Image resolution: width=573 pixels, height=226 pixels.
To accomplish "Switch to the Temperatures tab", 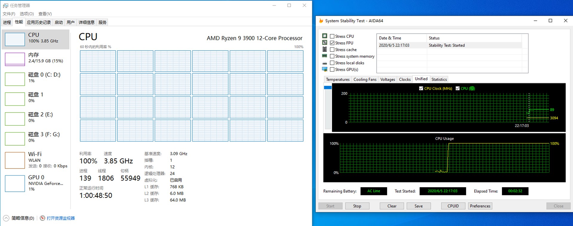I will click(x=338, y=80).
